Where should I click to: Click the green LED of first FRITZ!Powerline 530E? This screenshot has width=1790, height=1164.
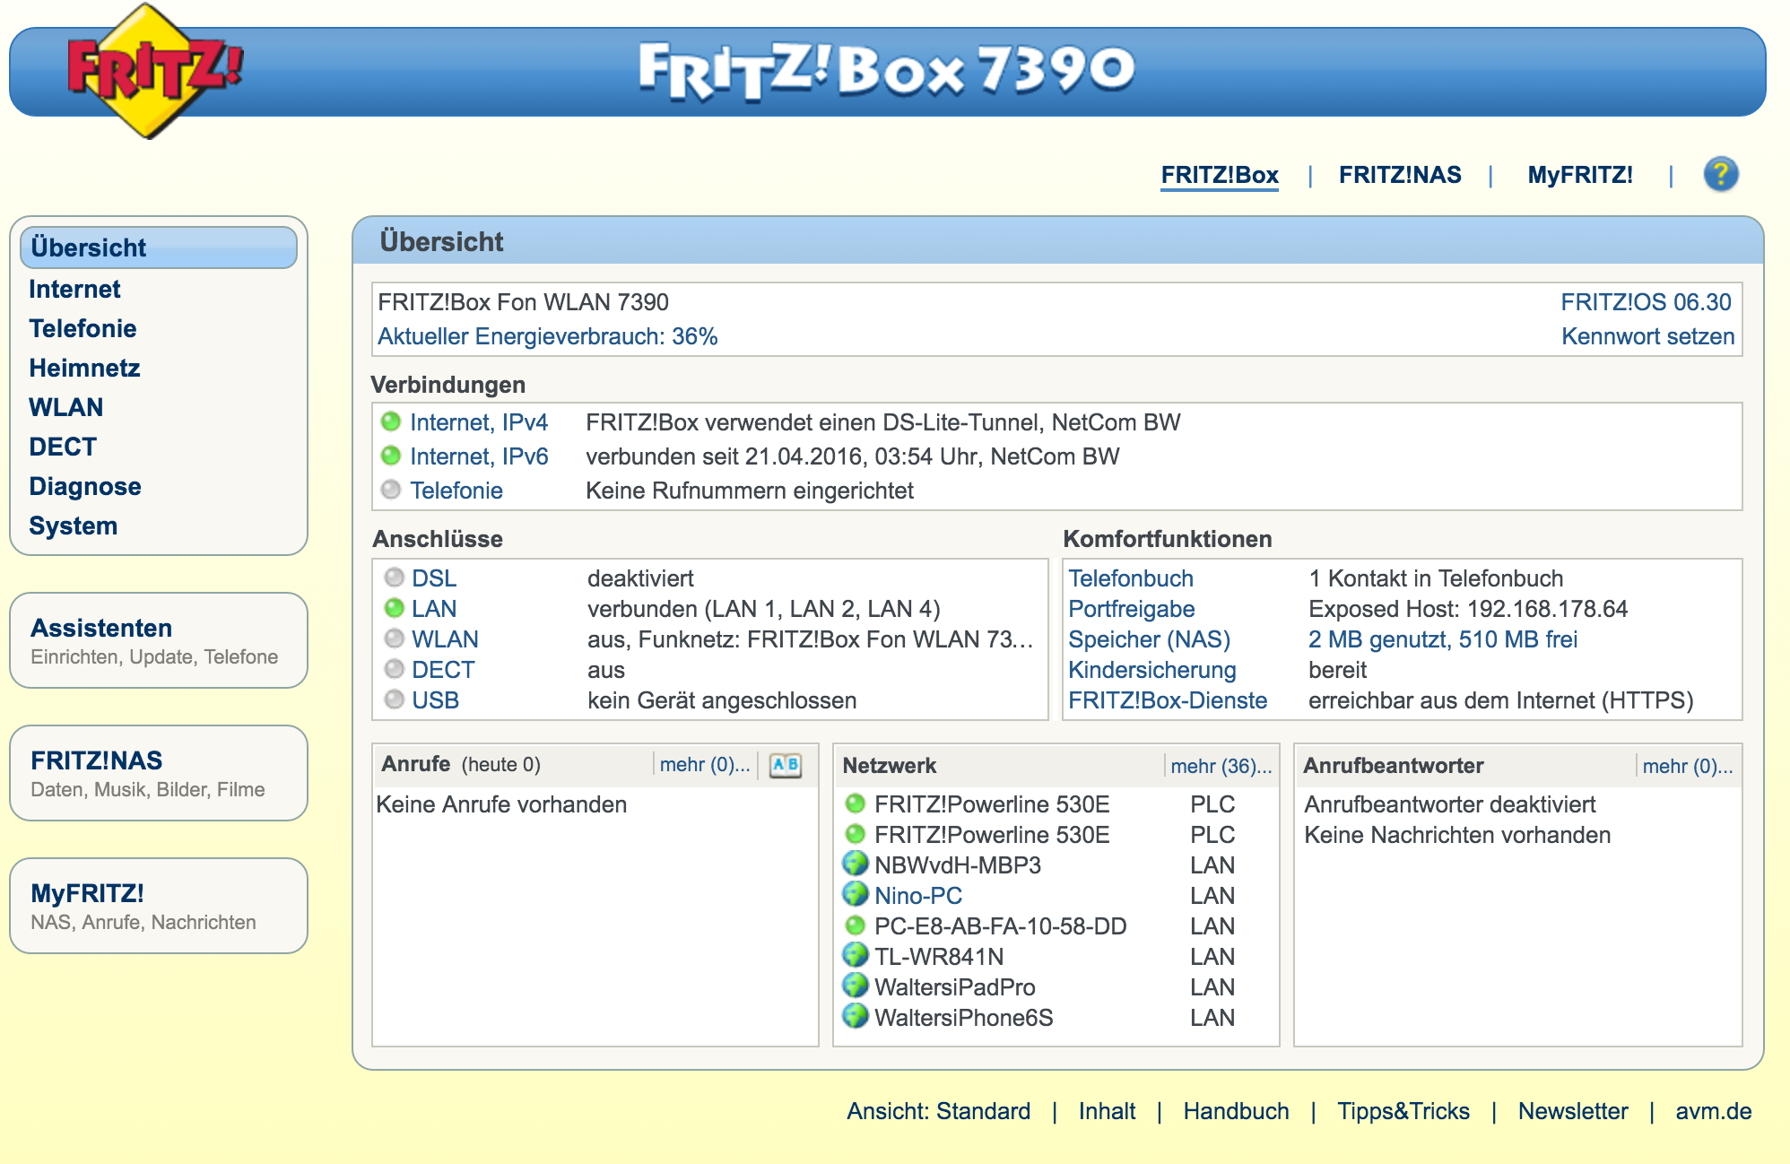(x=856, y=804)
